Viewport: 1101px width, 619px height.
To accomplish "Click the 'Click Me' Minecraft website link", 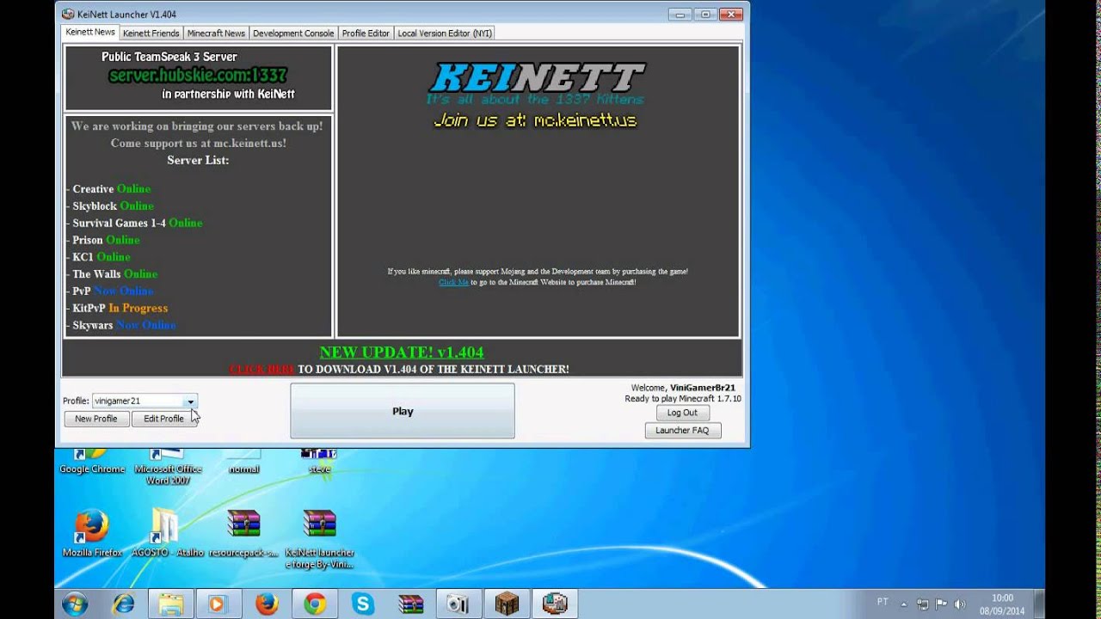I will [453, 282].
